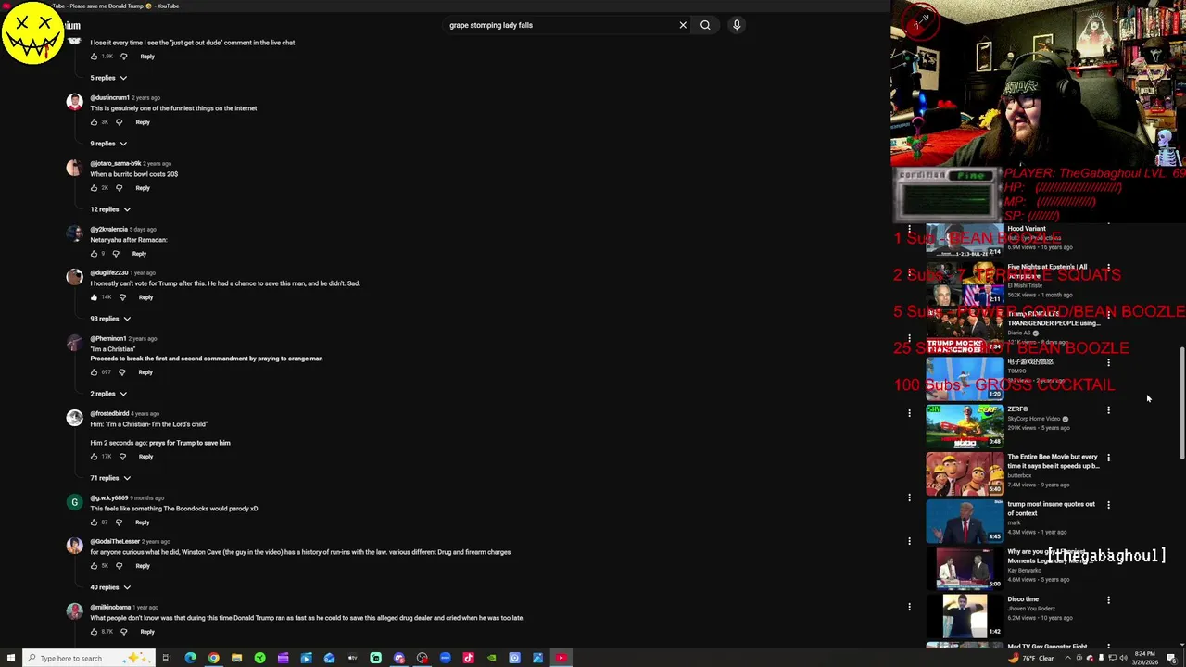Launch Microsoft Edge from taskbar

pos(190,658)
